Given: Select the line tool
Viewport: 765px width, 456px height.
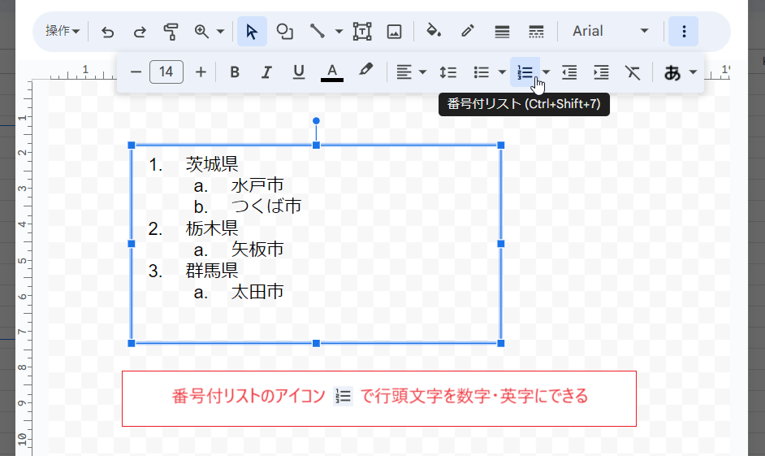Looking at the screenshot, I should [x=317, y=32].
